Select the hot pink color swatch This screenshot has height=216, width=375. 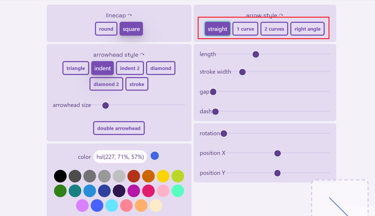148,191
